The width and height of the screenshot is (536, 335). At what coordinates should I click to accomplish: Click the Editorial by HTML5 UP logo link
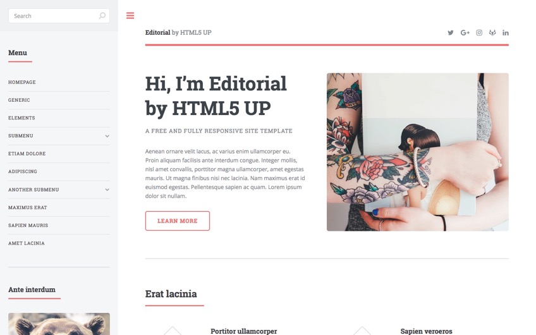click(x=178, y=32)
